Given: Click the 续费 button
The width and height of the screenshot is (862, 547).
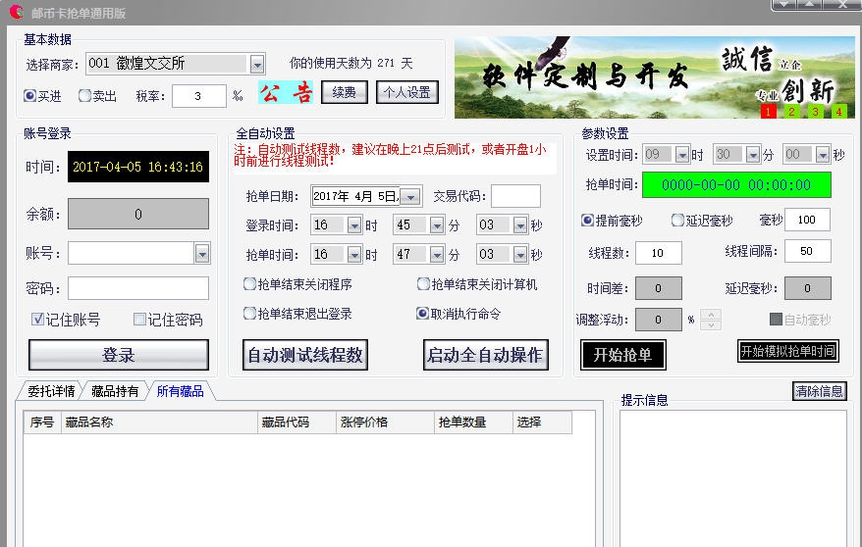Looking at the screenshot, I should click(x=345, y=92).
